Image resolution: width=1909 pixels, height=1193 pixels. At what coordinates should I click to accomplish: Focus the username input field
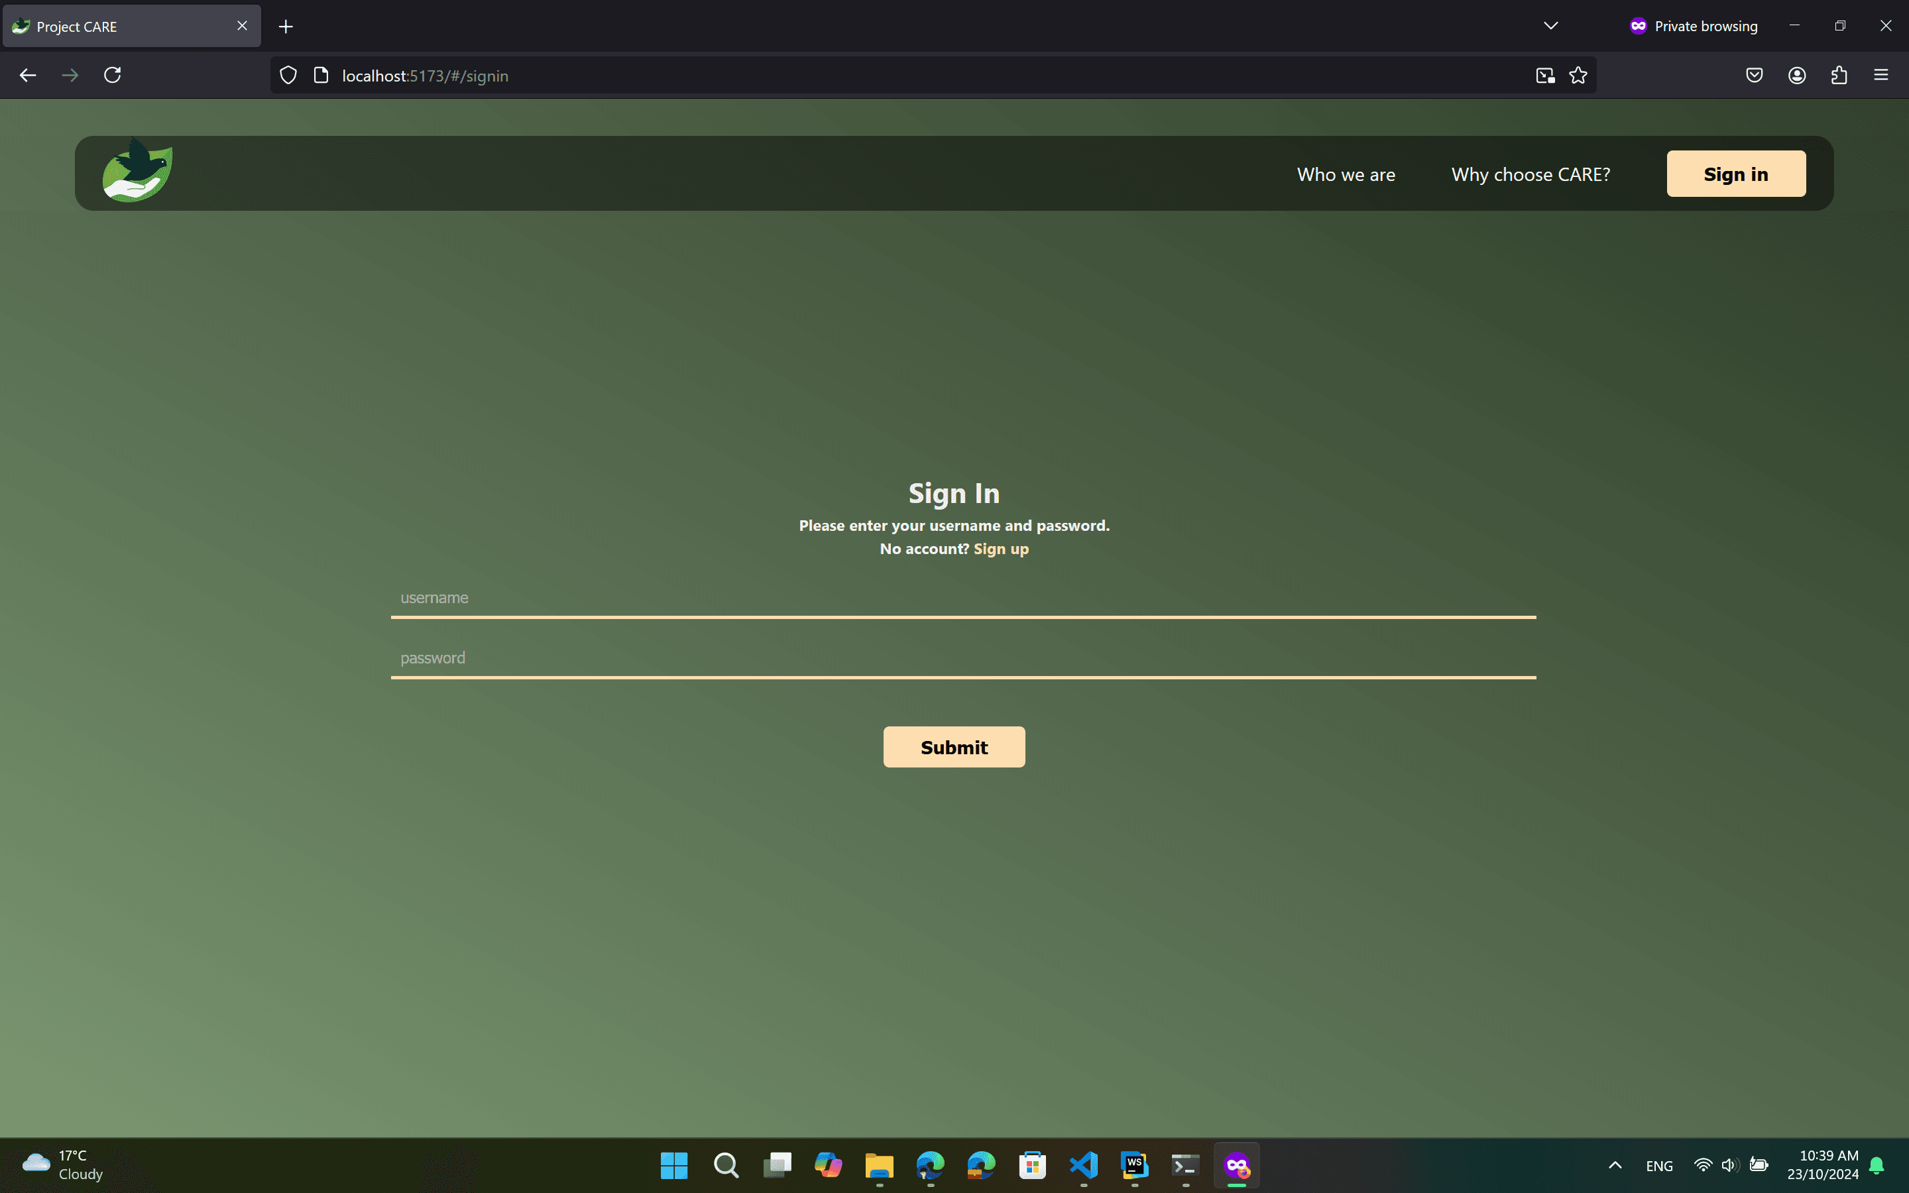coord(962,598)
